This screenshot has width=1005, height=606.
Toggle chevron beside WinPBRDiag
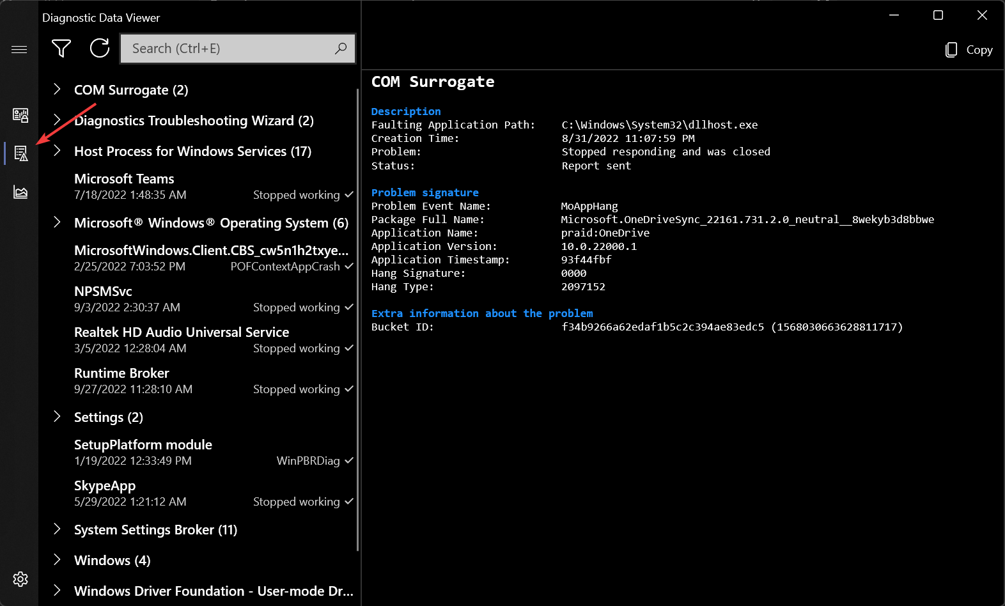point(348,460)
